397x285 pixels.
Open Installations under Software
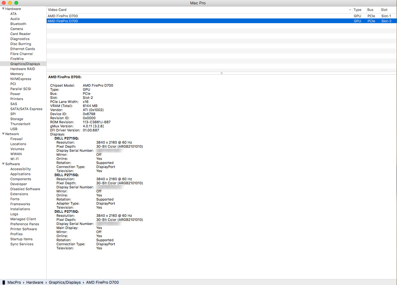[20, 209]
